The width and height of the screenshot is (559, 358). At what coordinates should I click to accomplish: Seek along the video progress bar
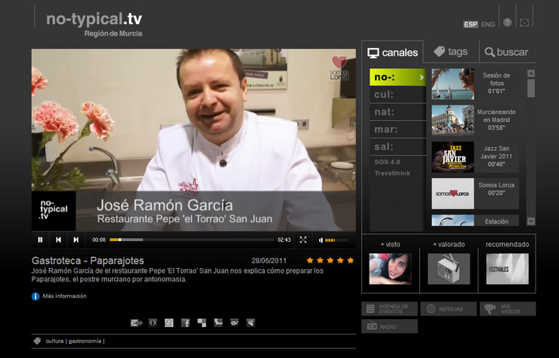click(x=192, y=240)
